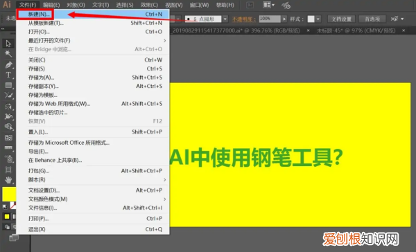Select the Magic Wand tool
The height and width of the screenshot is (252, 416).
pos(8,54)
